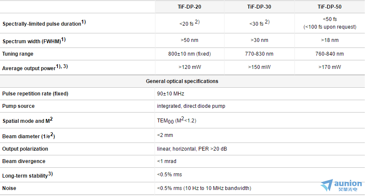Click the integrated, direct diode pump value
This screenshot has height=196, width=367.
tap(191, 106)
